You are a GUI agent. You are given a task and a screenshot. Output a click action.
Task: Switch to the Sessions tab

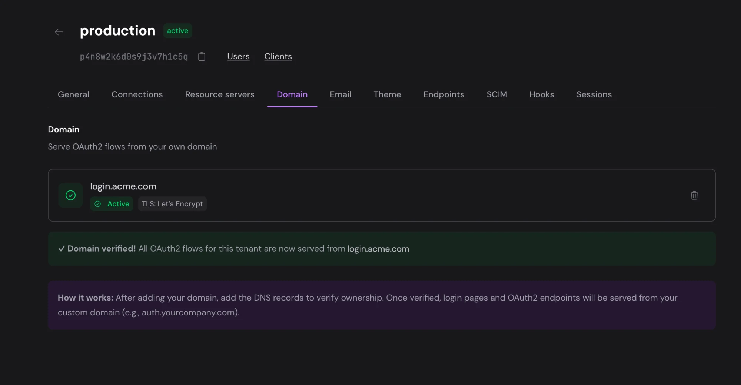[594, 94]
